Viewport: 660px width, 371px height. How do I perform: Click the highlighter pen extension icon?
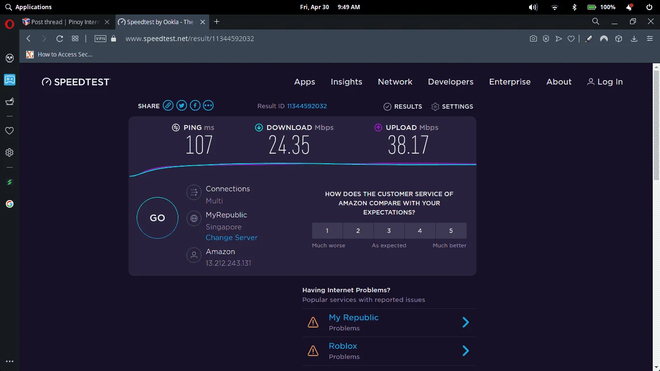coord(588,39)
